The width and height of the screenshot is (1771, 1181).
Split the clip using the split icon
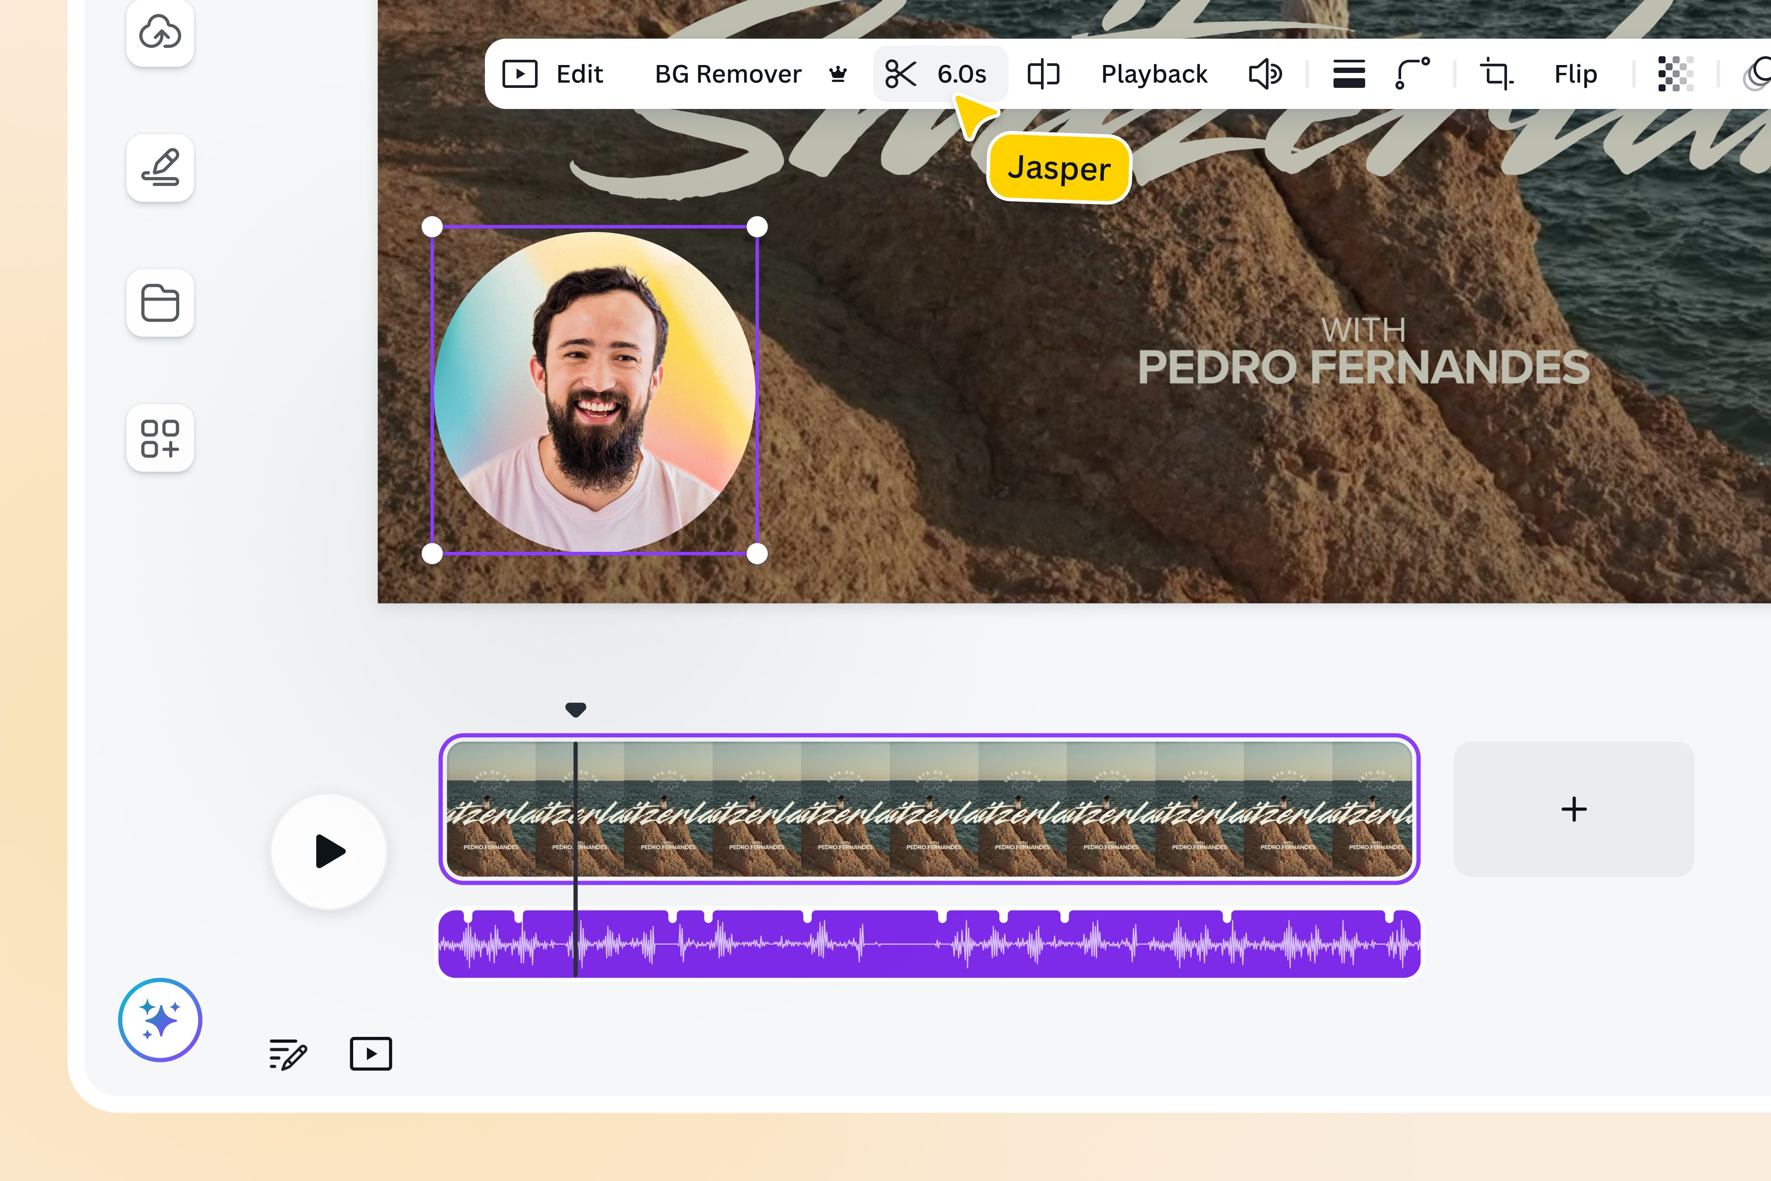(900, 73)
